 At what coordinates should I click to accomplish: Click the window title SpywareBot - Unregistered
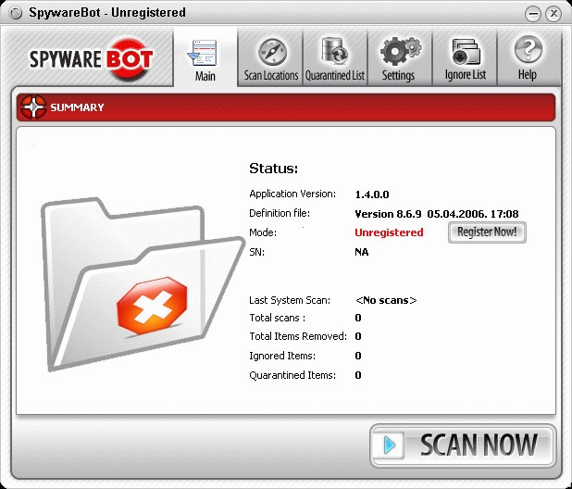coord(107,13)
